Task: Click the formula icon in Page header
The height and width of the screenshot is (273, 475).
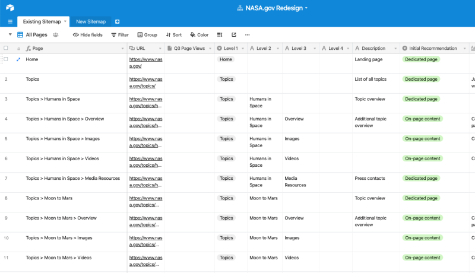Action: [28, 49]
